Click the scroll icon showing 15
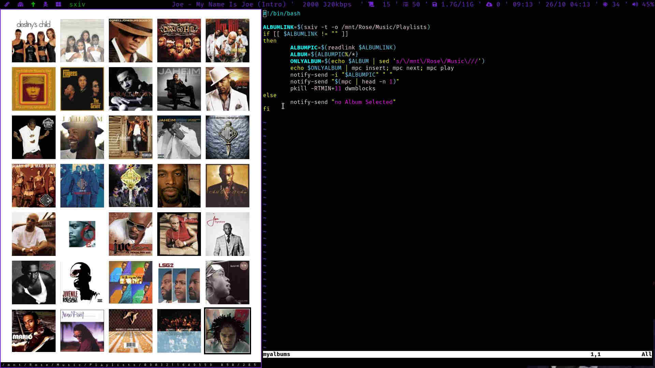 click(x=371, y=4)
